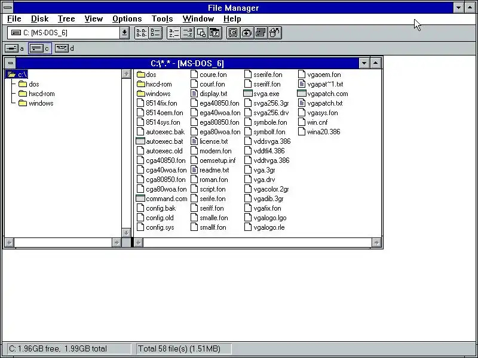Open the Help menu
Image resolution: width=478 pixels, height=358 pixels.
(232, 19)
